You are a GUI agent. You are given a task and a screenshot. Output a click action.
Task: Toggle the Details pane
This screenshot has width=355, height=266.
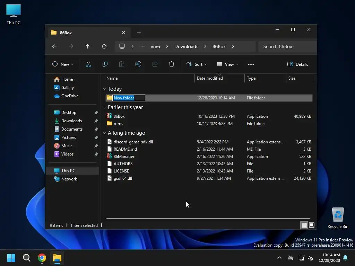[x=297, y=64]
